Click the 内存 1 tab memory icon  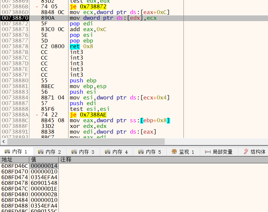7,152
